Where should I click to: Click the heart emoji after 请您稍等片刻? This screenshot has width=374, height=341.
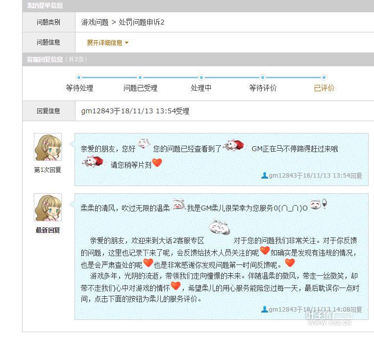coord(157,163)
